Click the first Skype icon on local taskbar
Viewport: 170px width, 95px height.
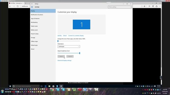coord(58,90)
